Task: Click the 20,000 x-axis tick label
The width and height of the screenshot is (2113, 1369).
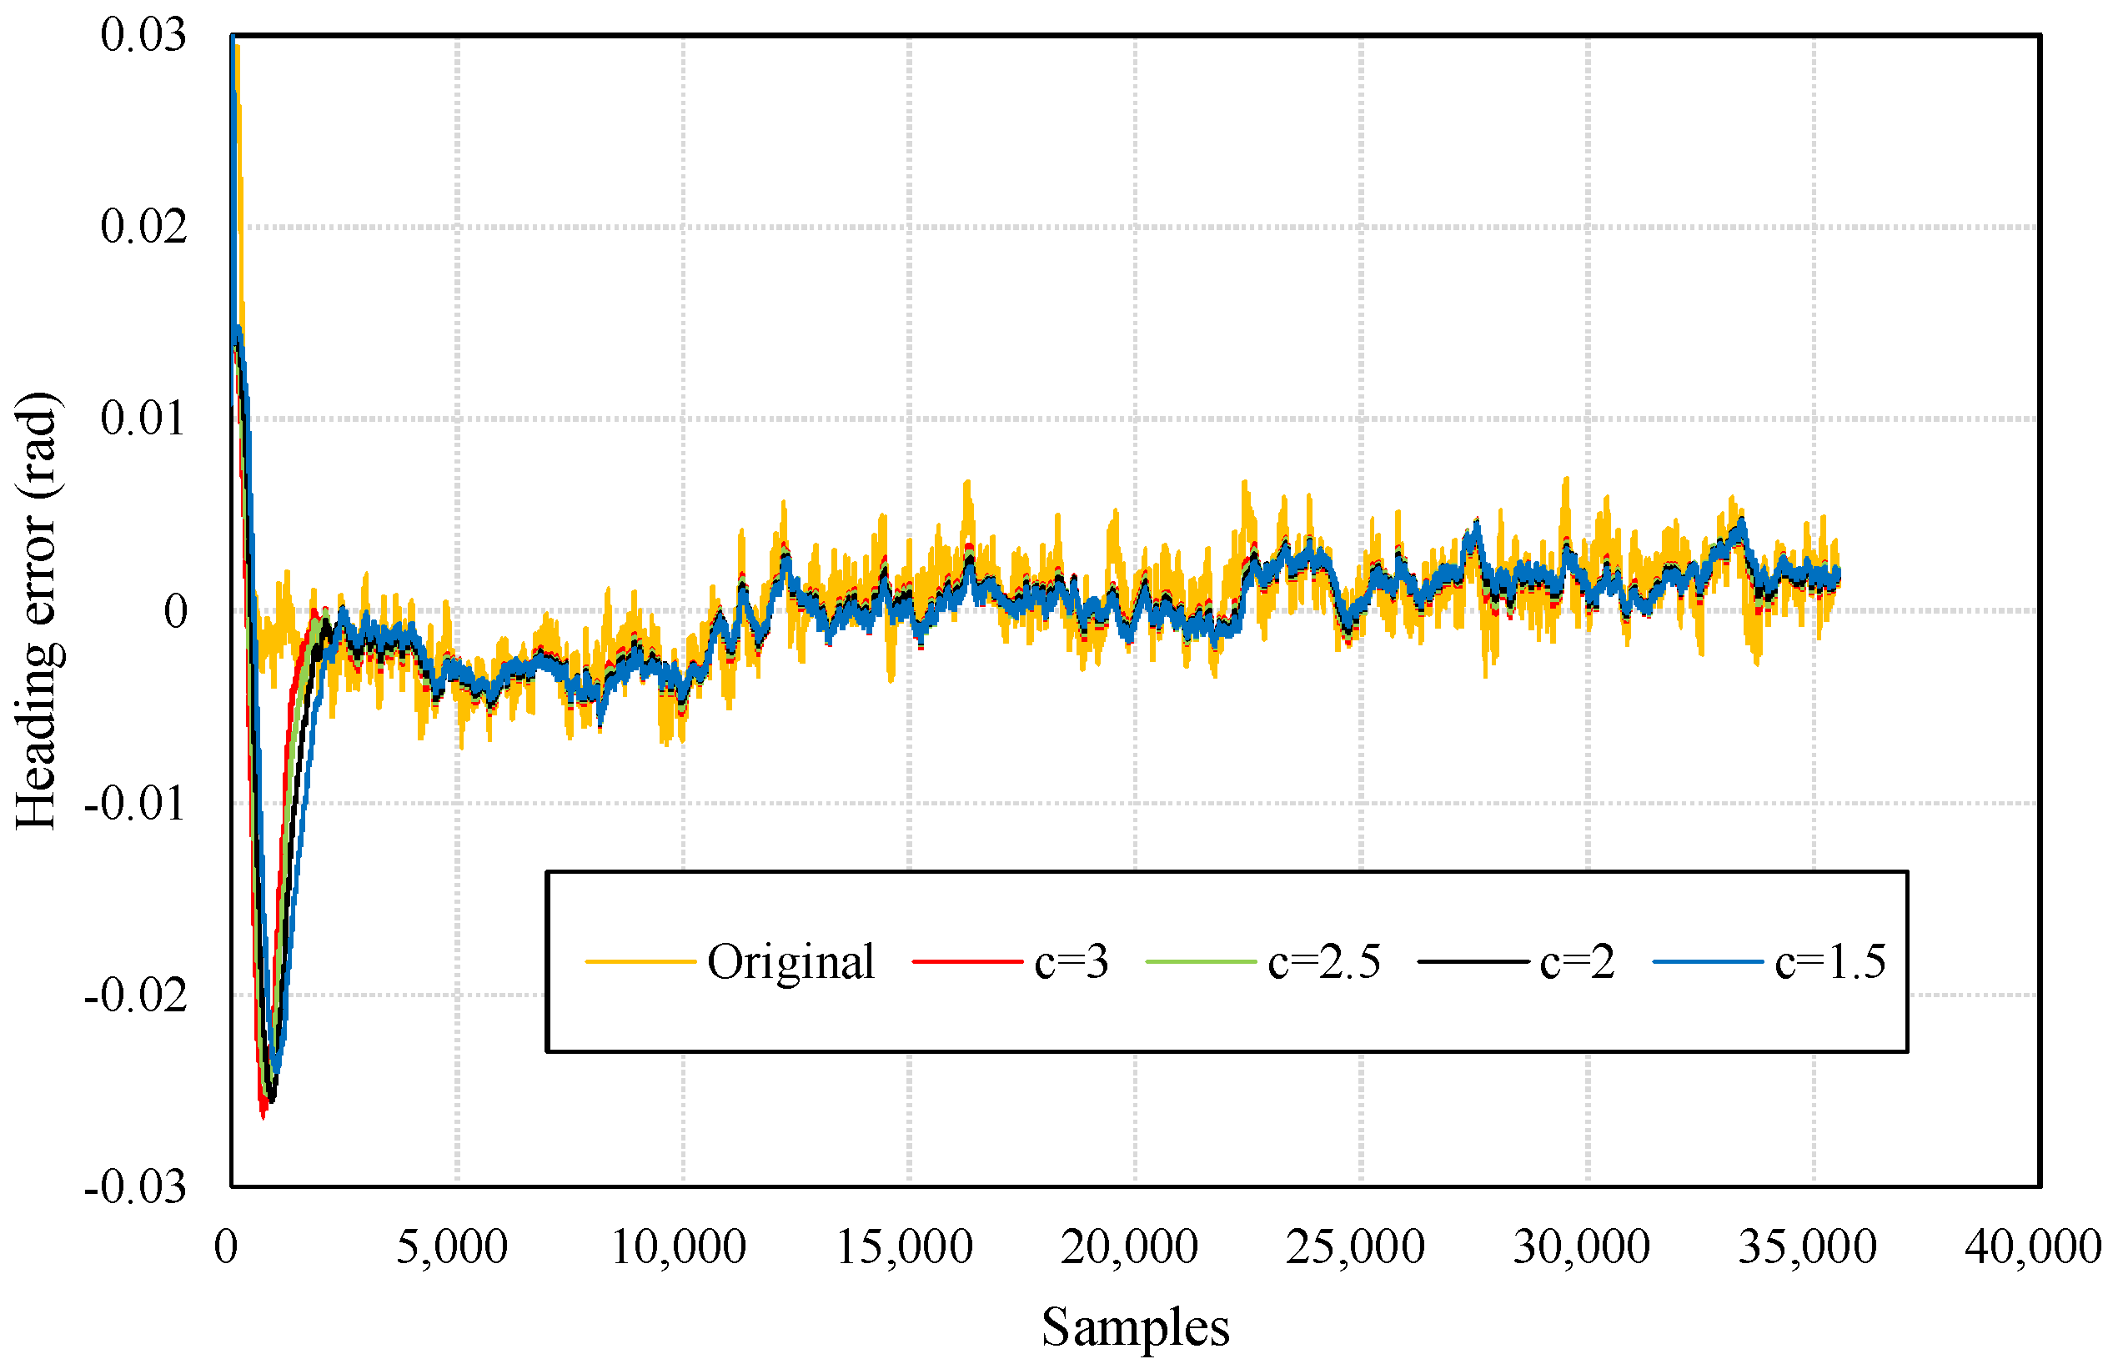Action: tap(1128, 1246)
